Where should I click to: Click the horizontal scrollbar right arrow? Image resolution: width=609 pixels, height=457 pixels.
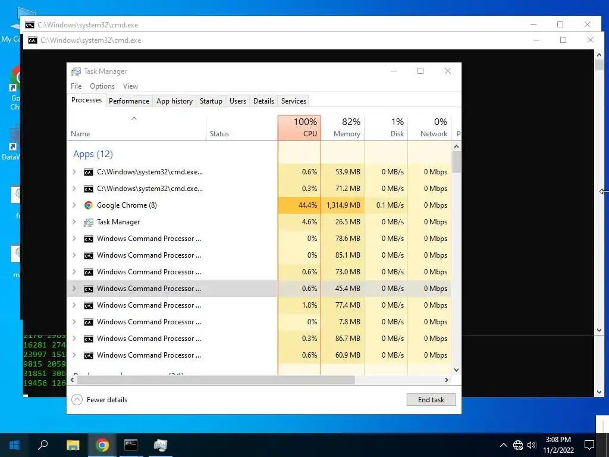pos(447,380)
